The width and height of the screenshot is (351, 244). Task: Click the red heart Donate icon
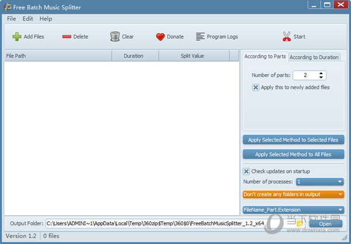click(160, 37)
